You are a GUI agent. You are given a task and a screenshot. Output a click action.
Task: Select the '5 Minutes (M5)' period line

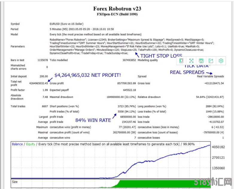click(x=82, y=29)
